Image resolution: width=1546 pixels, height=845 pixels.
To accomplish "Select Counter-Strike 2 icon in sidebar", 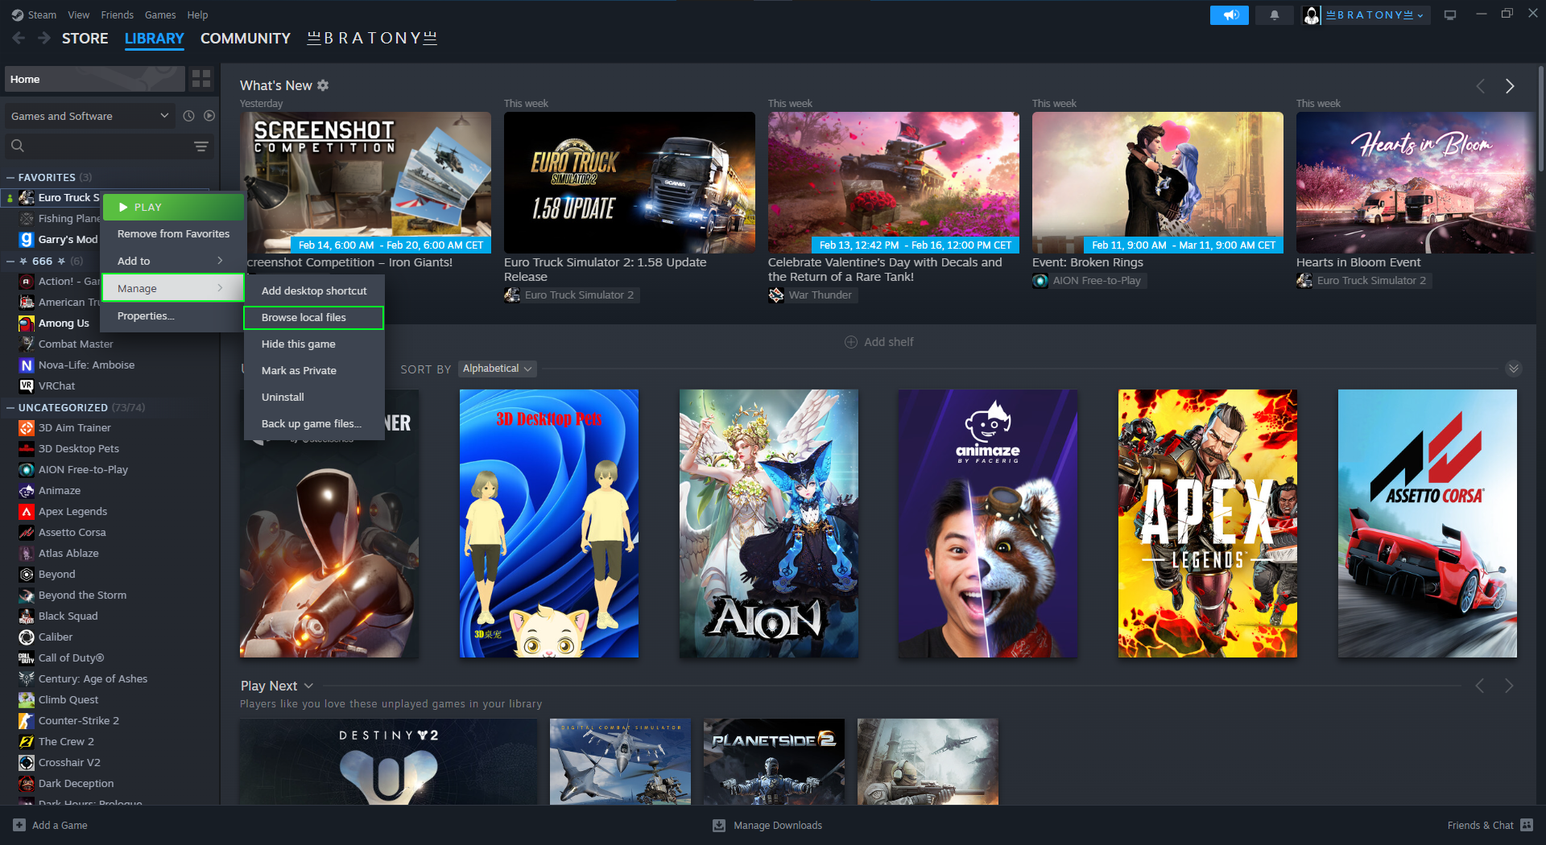I will [x=27, y=720].
